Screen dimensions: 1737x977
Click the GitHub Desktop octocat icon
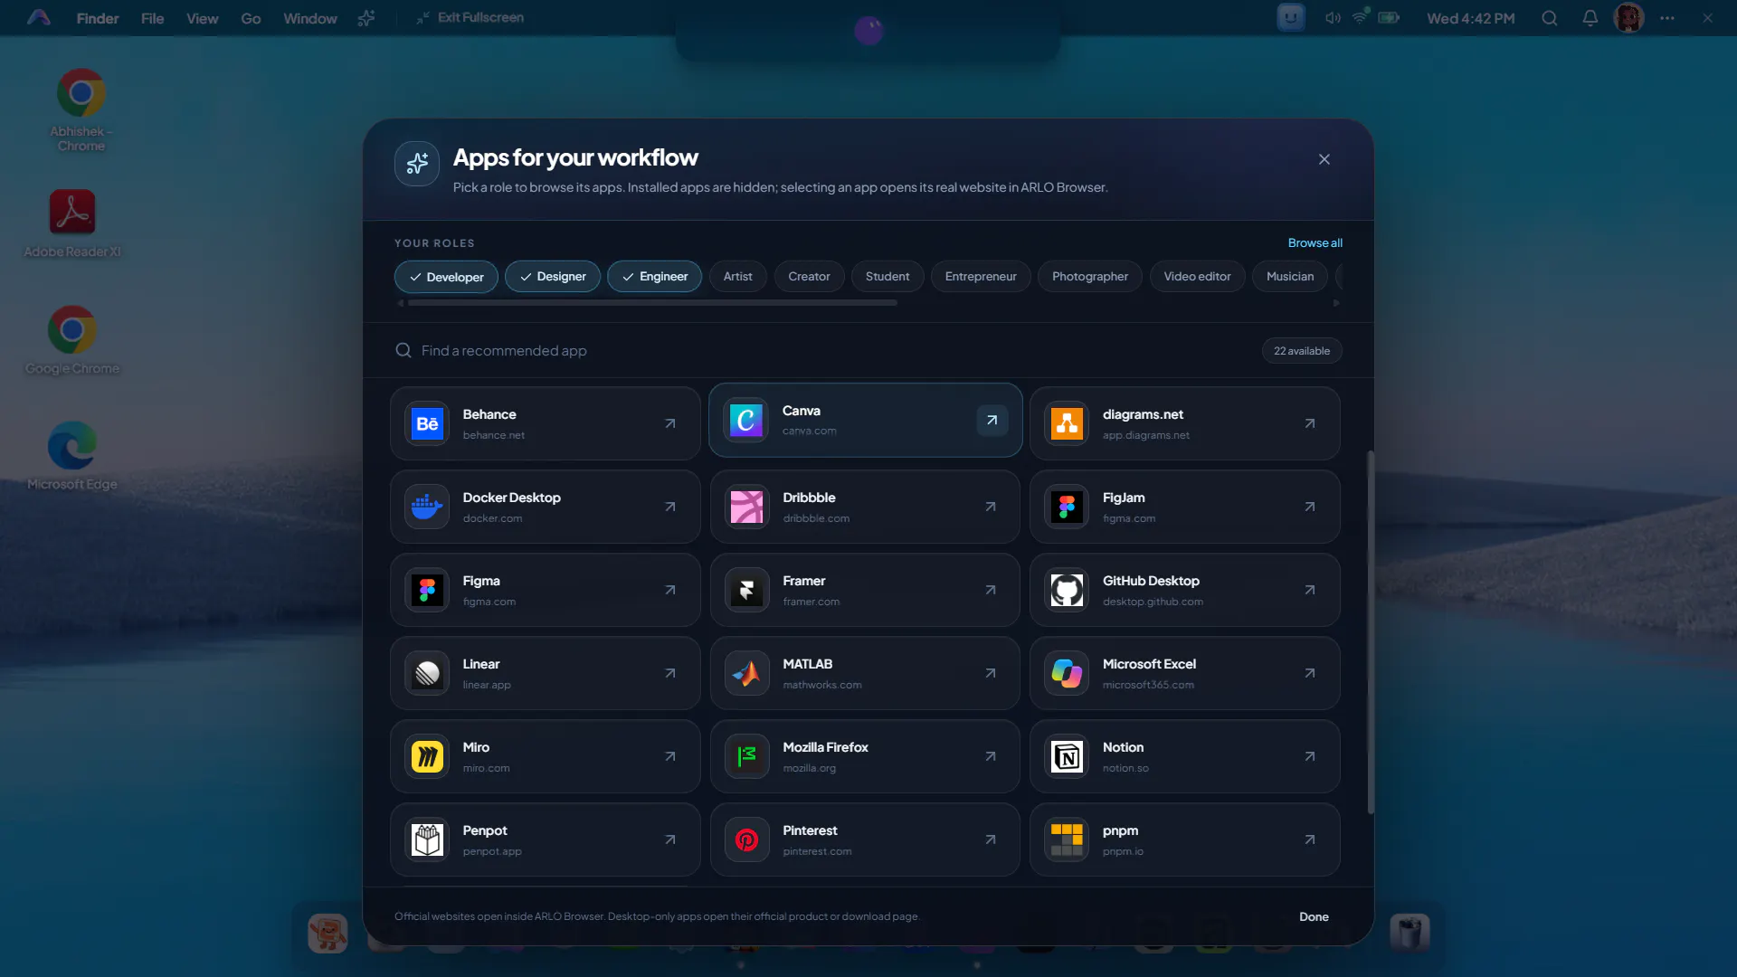[1067, 590]
